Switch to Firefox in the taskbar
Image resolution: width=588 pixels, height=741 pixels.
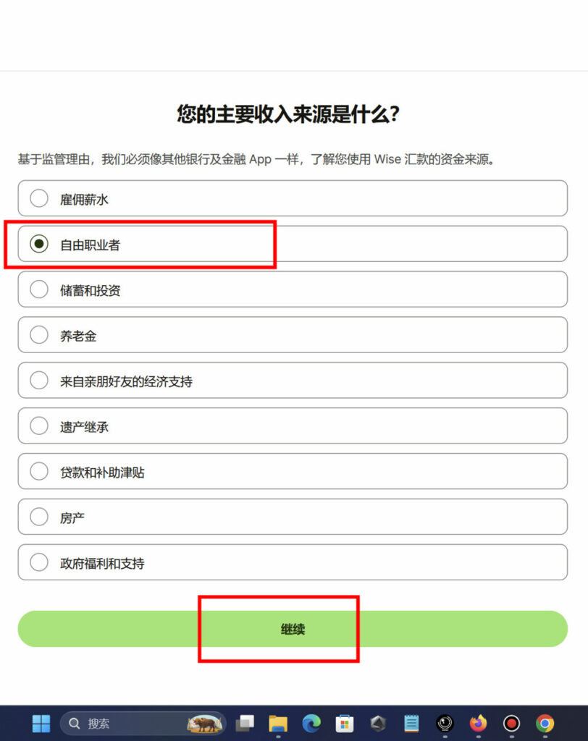coord(478,723)
